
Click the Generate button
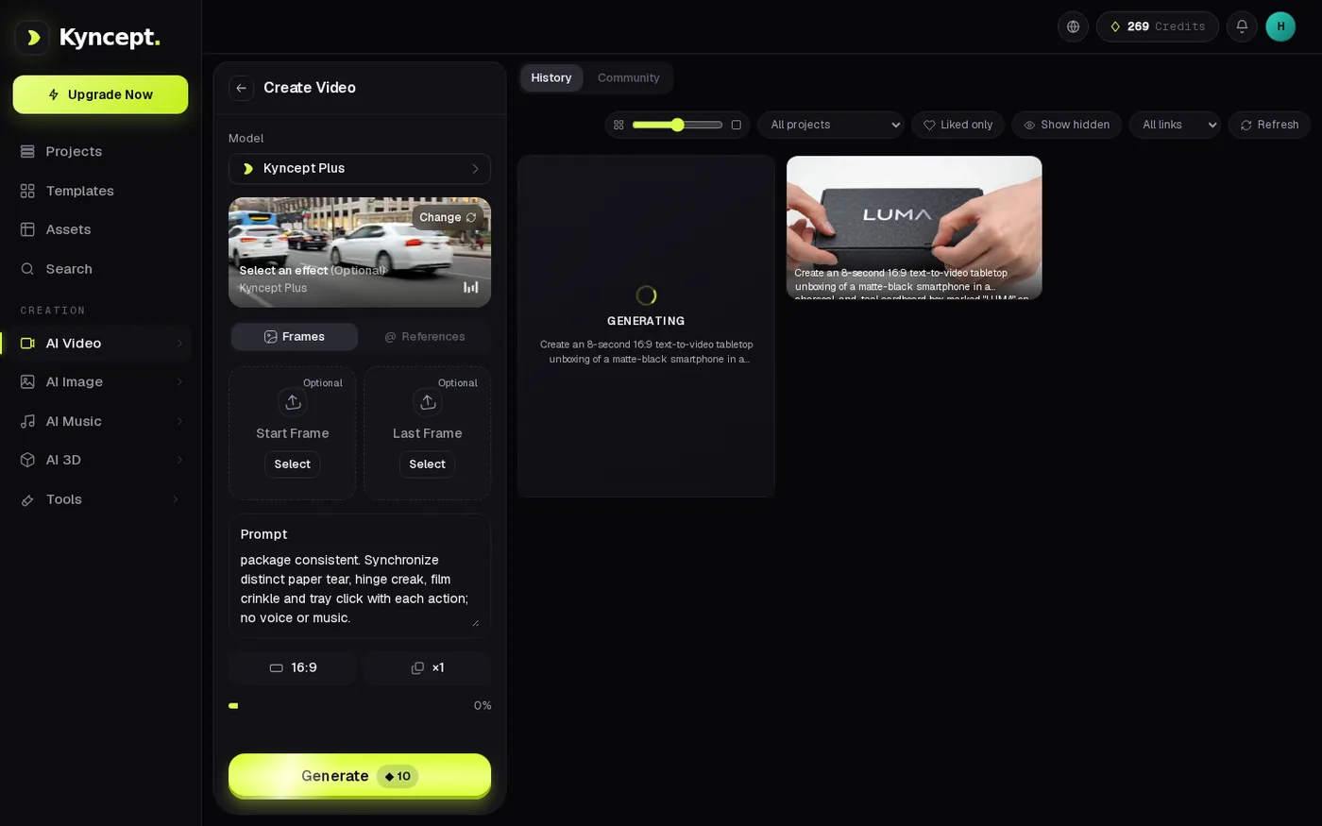360,776
